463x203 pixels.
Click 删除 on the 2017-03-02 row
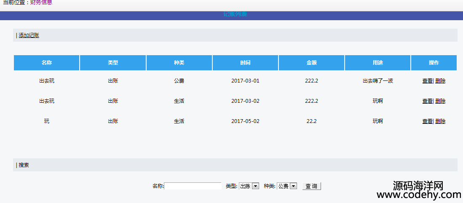click(x=440, y=101)
